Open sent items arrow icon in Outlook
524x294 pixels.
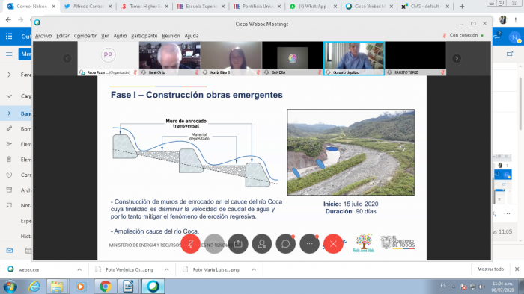9,144
